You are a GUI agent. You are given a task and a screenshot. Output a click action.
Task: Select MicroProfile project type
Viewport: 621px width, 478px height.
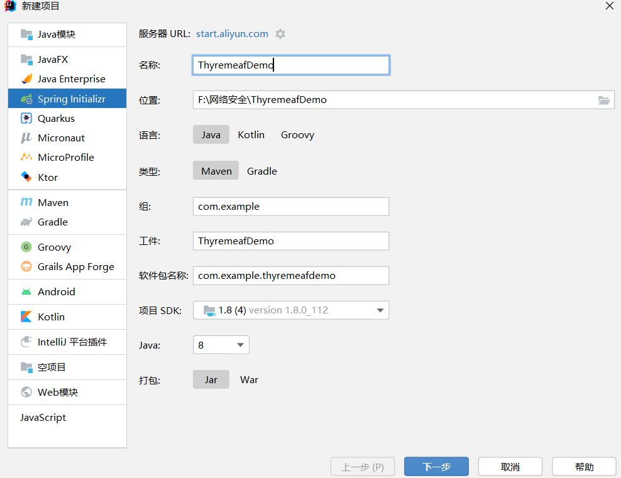[x=67, y=157]
